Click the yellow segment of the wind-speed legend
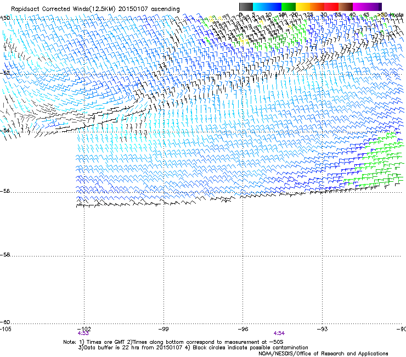Screen dimensions: 406x357 tap(303, 7)
